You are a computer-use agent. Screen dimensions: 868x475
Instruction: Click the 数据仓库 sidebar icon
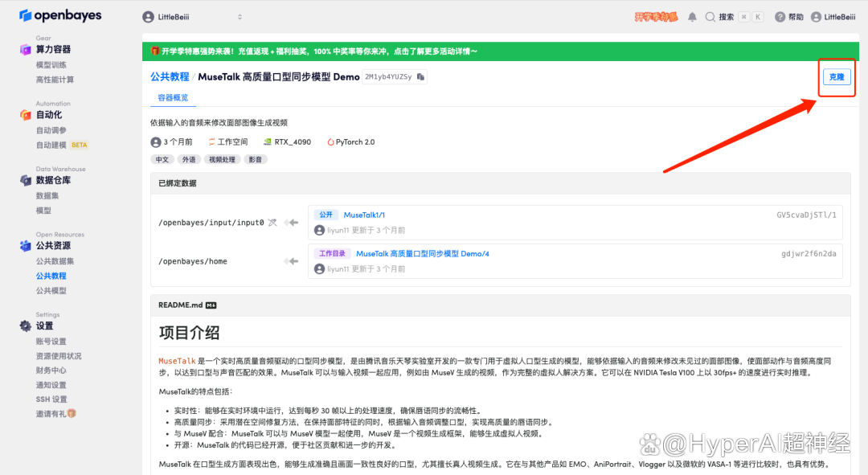26,180
